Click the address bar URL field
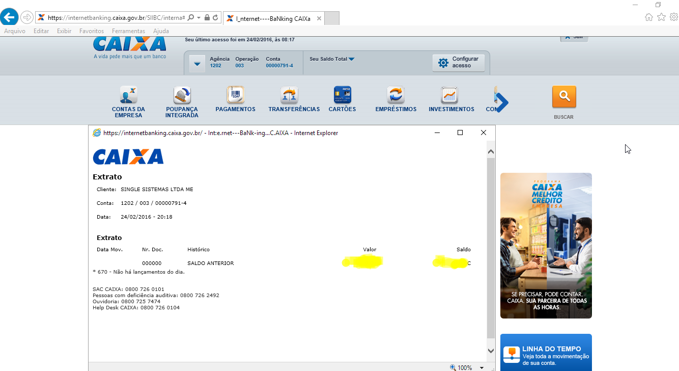Screen dimensions: 679x371 point(116,18)
